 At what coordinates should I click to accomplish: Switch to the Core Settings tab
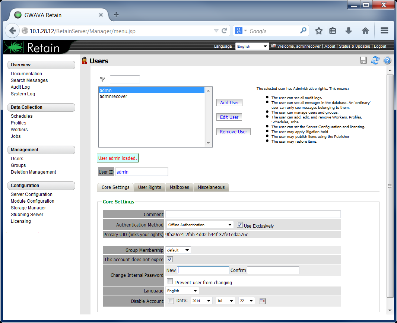tap(115, 187)
